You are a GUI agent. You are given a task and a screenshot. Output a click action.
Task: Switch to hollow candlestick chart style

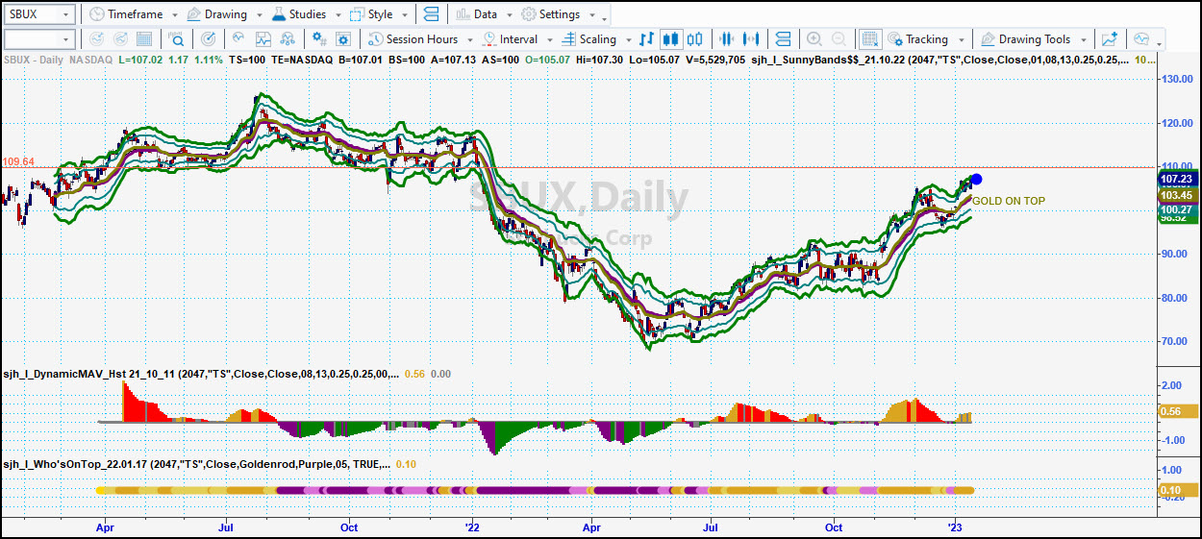696,39
